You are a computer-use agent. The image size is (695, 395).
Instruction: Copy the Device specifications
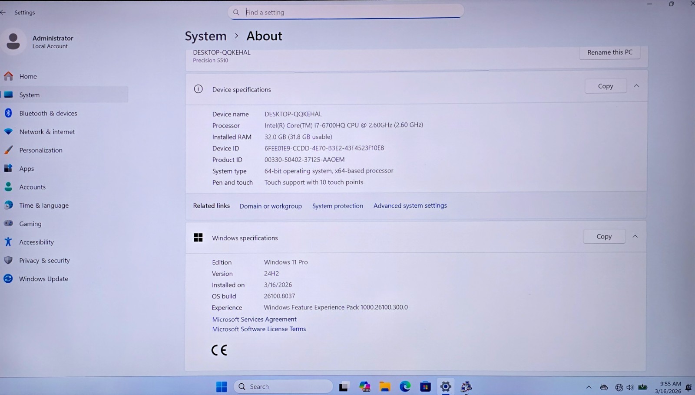606,86
